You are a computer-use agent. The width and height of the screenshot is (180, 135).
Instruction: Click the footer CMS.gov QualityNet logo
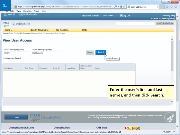45,117
